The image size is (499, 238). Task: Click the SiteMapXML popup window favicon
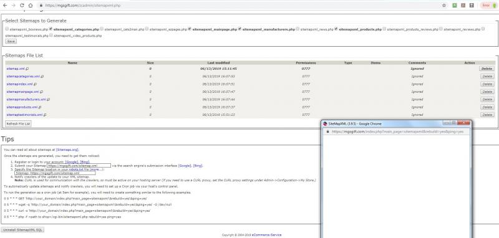pos(325,123)
